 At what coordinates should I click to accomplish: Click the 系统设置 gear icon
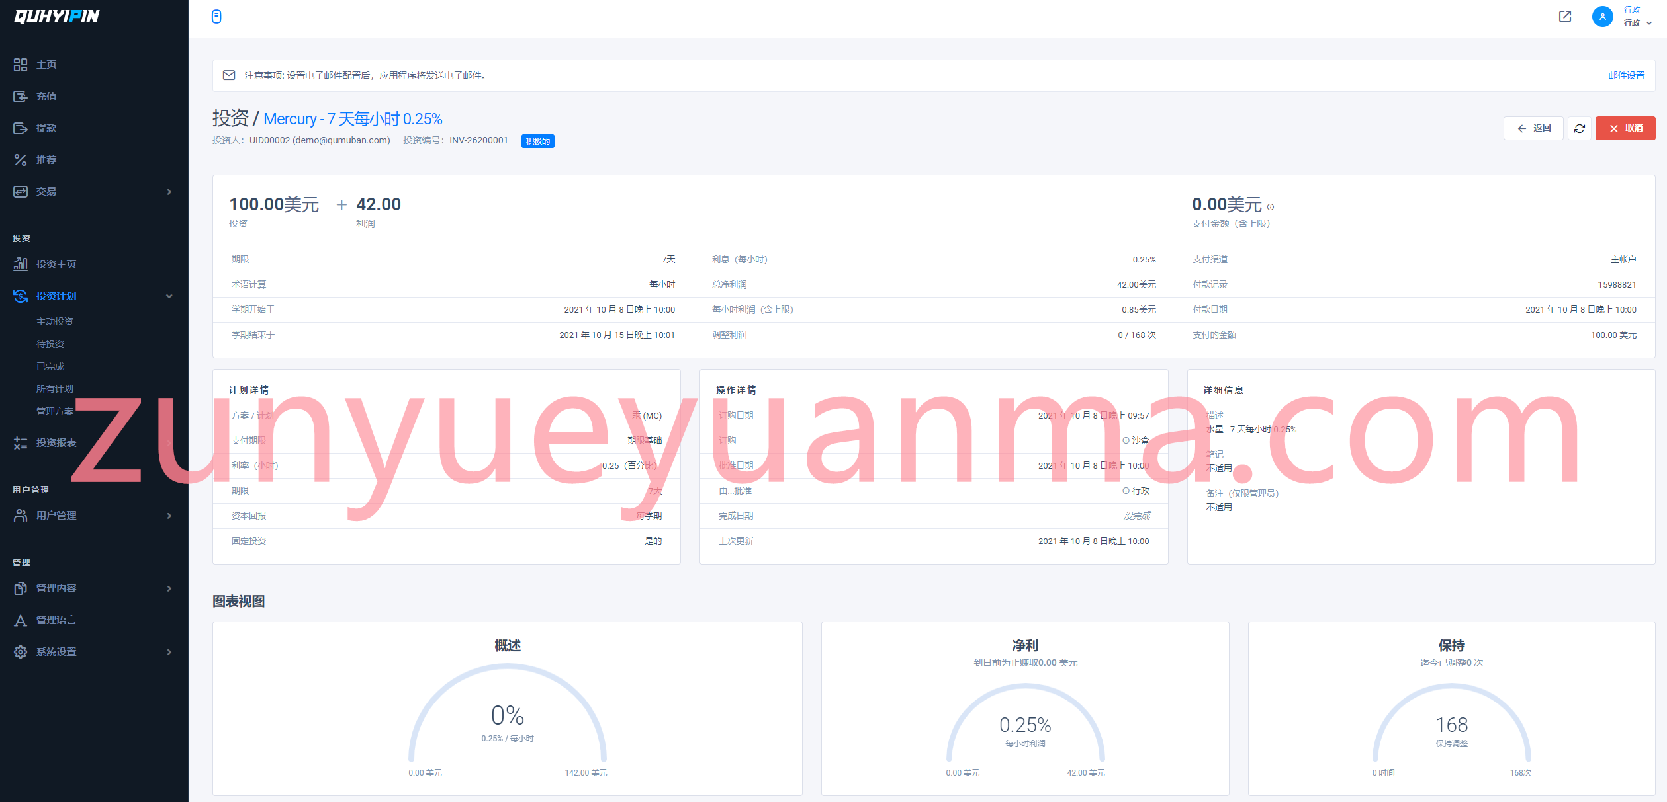[x=21, y=651]
